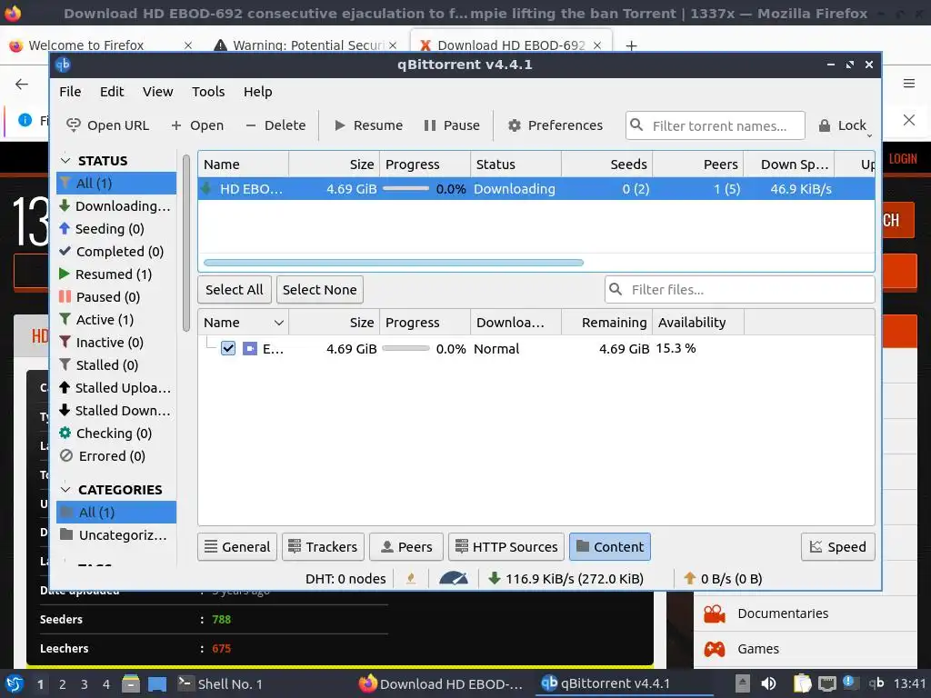
Task: Switch to the HTTP Sources tab
Action: 506,546
